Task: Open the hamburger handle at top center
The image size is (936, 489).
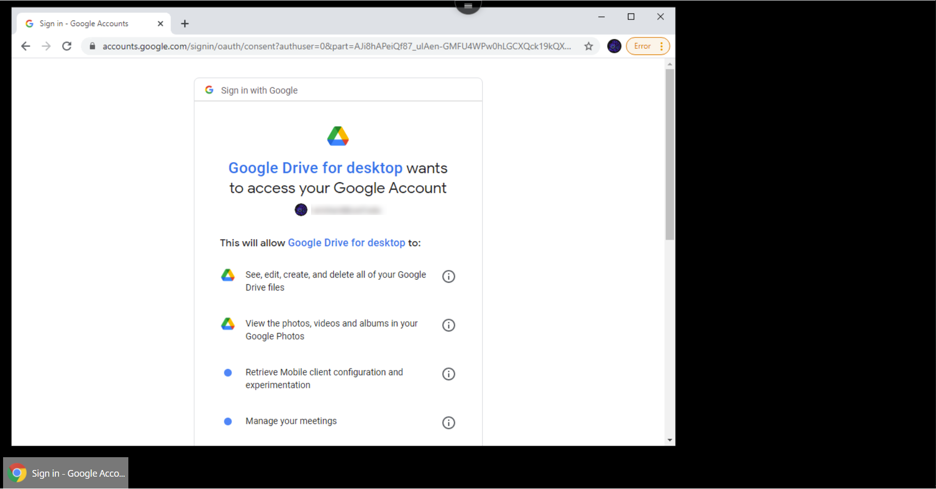Action: pos(468,6)
